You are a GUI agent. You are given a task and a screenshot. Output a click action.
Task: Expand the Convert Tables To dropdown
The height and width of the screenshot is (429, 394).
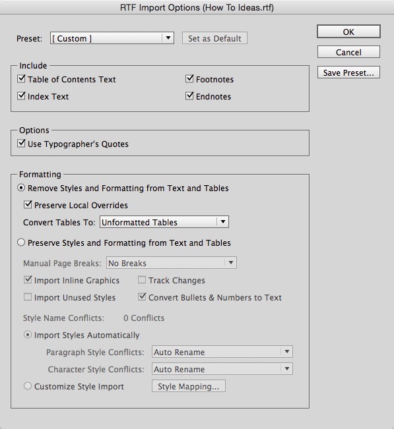pyautogui.click(x=164, y=222)
